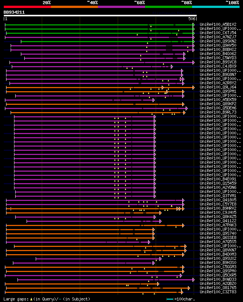Click the UniRef100_B9G8N7 label

click(218, 75)
